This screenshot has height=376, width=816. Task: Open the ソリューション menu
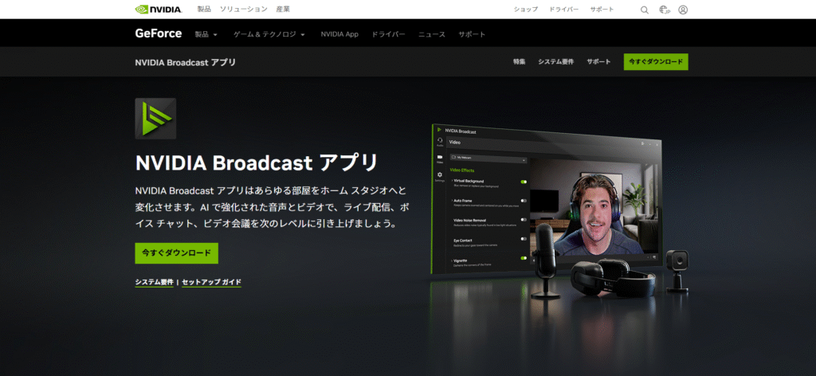click(x=244, y=10)
